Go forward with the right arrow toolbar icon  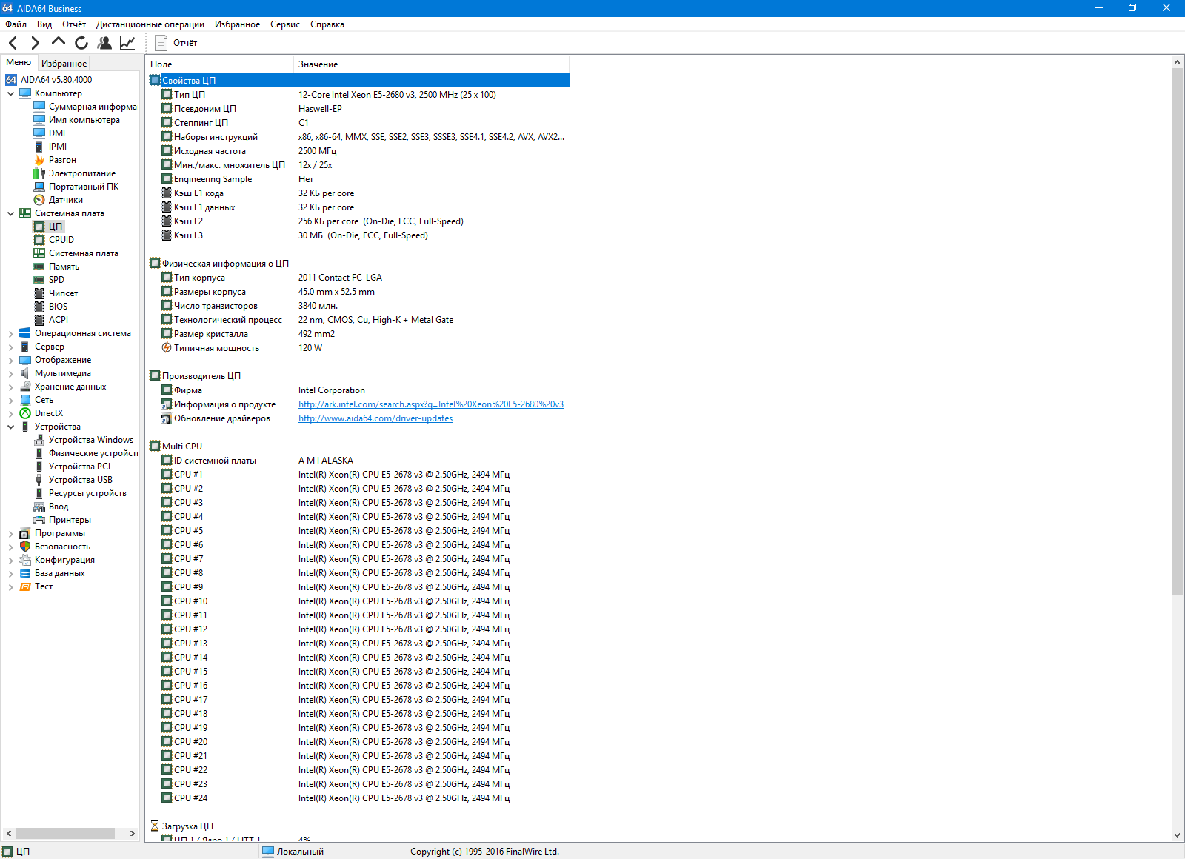coord(35,43)
